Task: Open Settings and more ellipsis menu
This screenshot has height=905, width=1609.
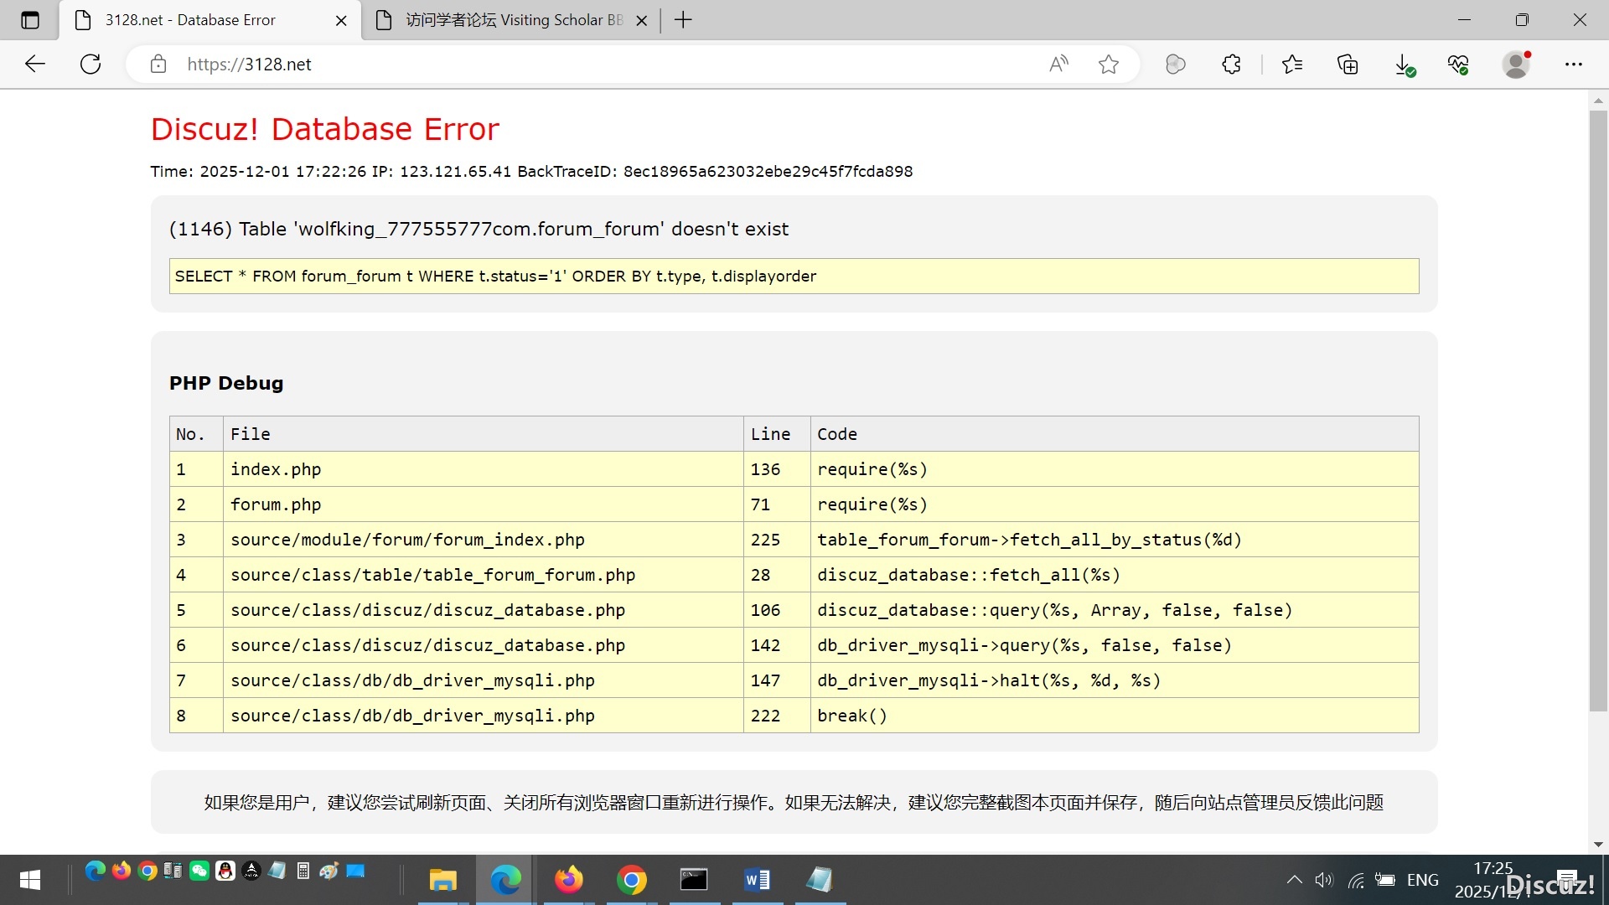Action: point(1573,64)
